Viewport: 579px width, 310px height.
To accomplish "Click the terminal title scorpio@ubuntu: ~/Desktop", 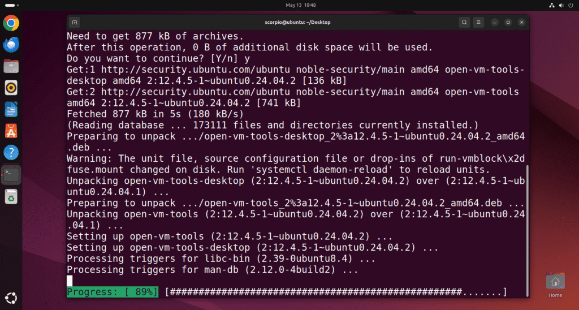I will (297, 22).
